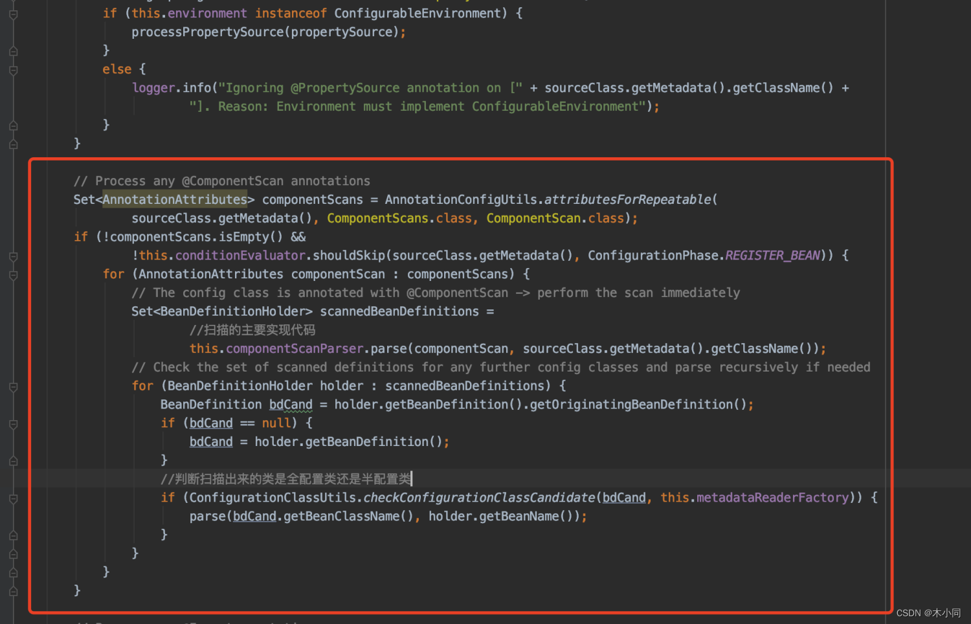Click 'ComponentScan.class' argument
Image resolution: width=971 pixels, height=624 pixels.
coord(555,219)
